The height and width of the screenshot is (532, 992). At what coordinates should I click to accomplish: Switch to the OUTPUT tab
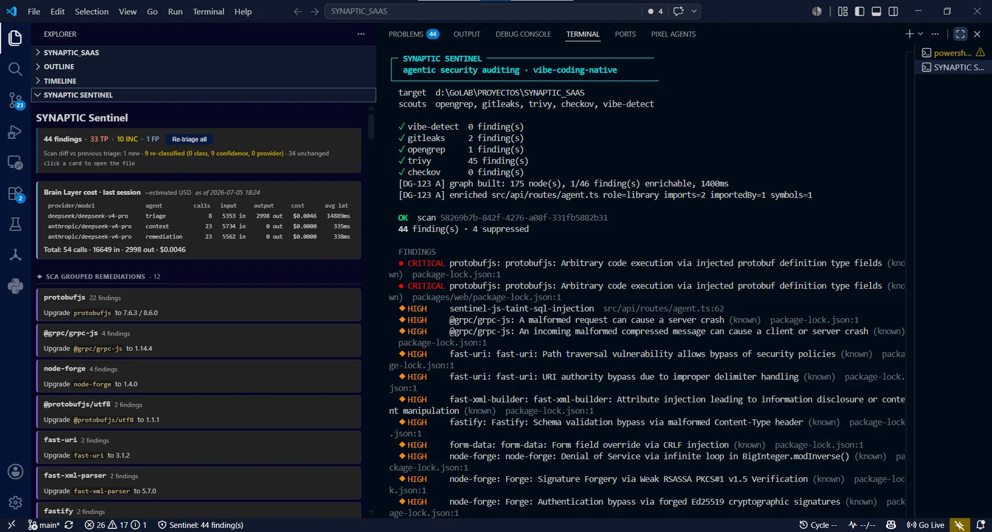pyautogui.click(x=467, y=34)
